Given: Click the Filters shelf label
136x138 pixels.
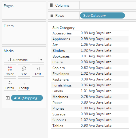Looking at the screenshot, I should click(x=9, y=26).
